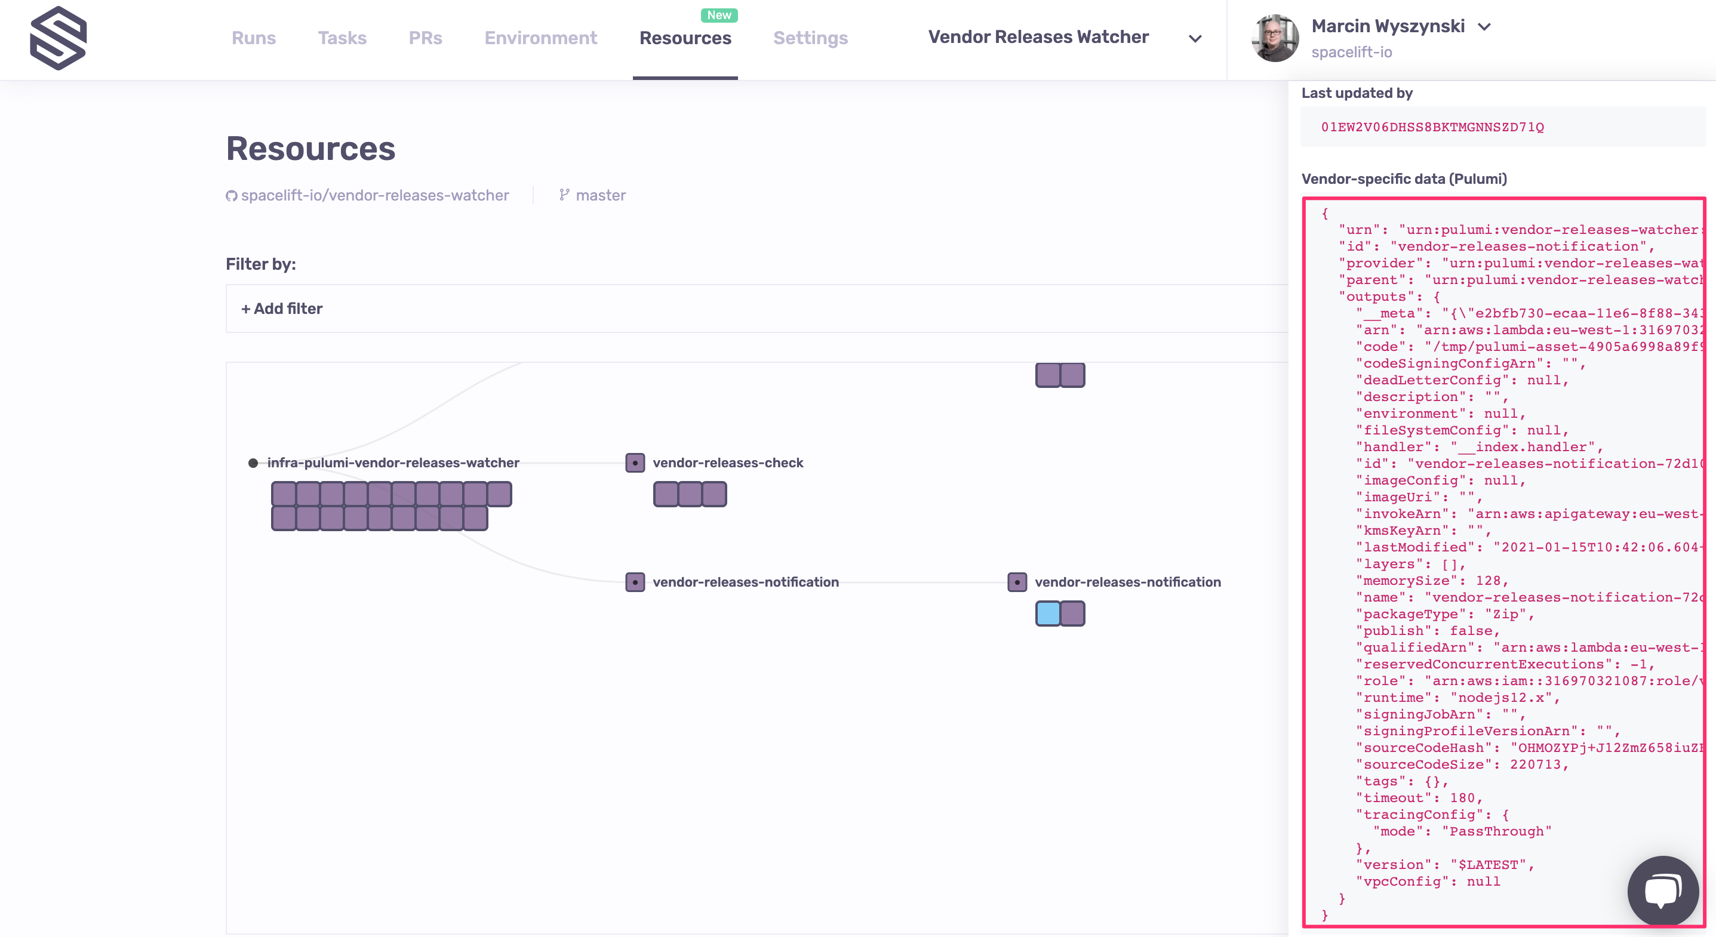Select first resource square under vendor-releases-check
Image resolution: width=1716 pixels, height=937 pixels.
coord(666,494)
